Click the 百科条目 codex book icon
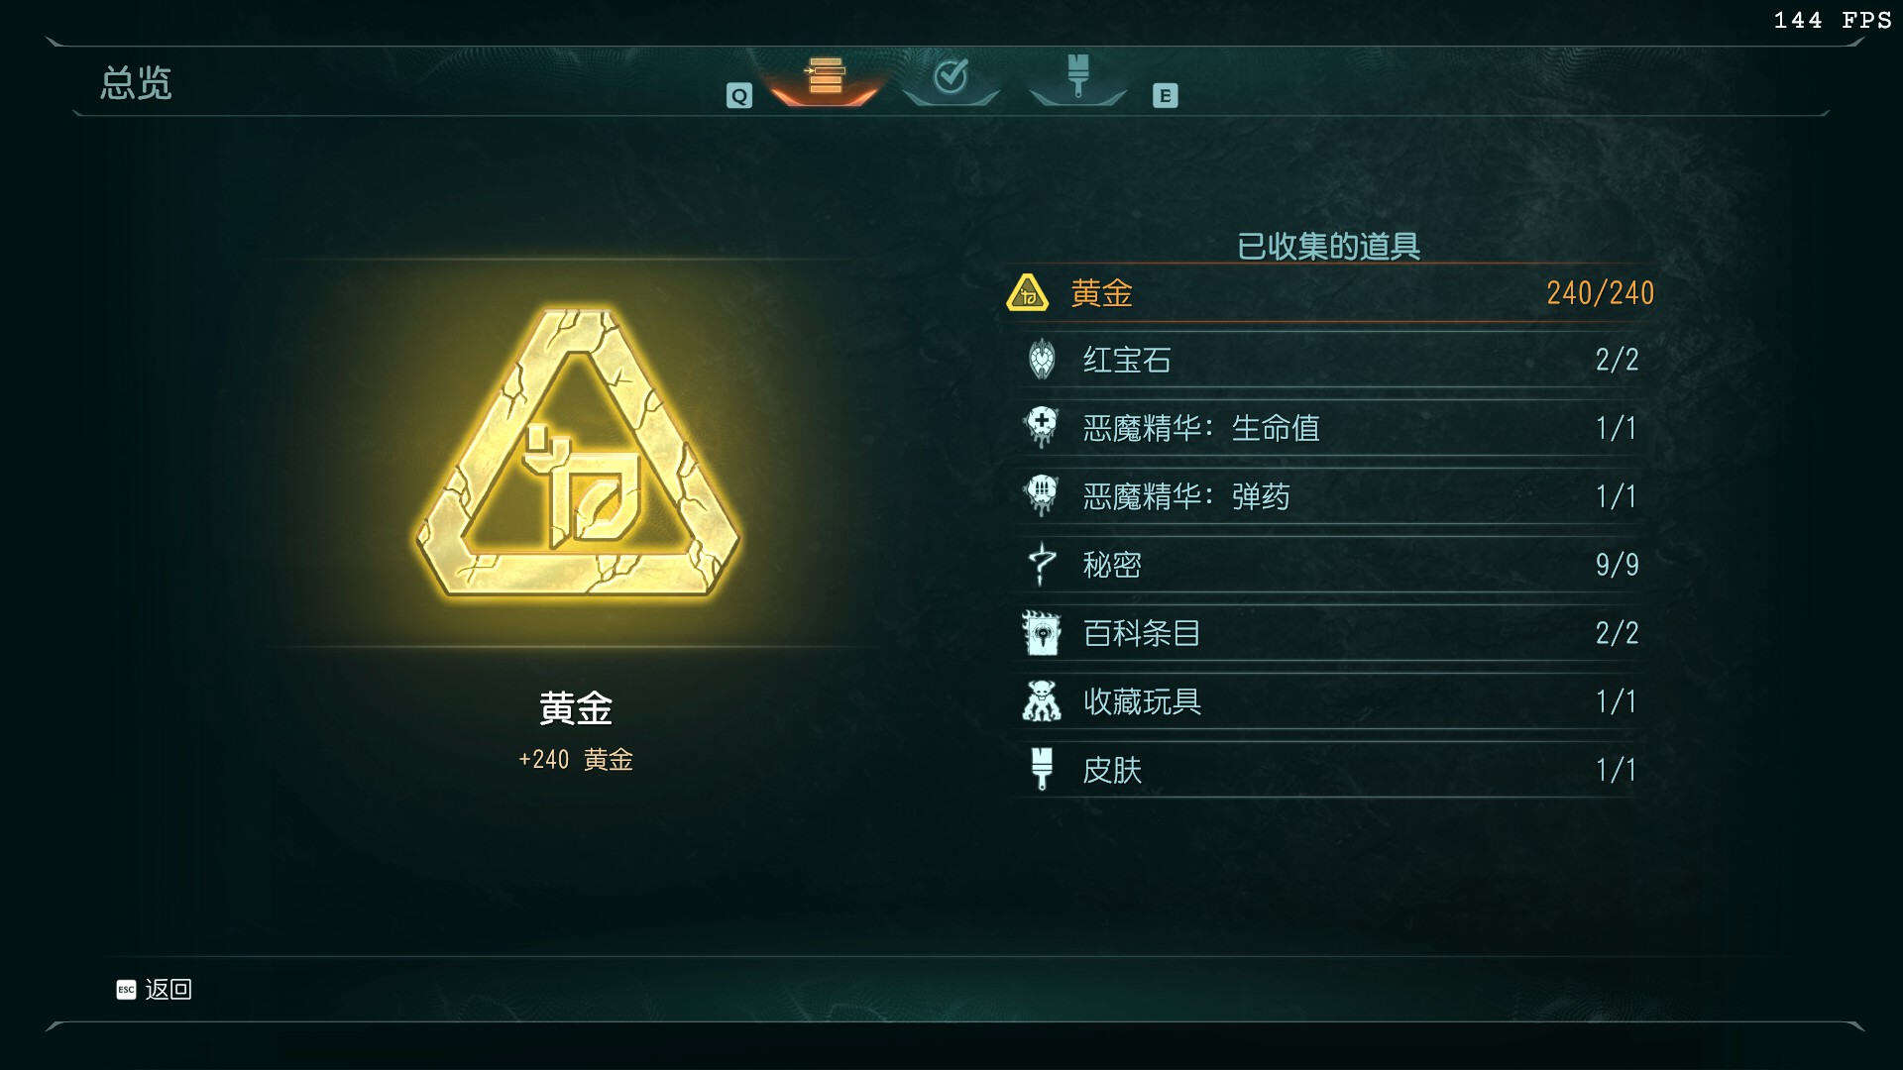 [x=1041, y=633]
